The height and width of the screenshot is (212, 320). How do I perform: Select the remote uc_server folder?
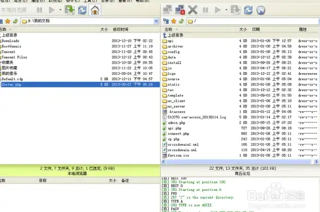(x=176, y=106)
